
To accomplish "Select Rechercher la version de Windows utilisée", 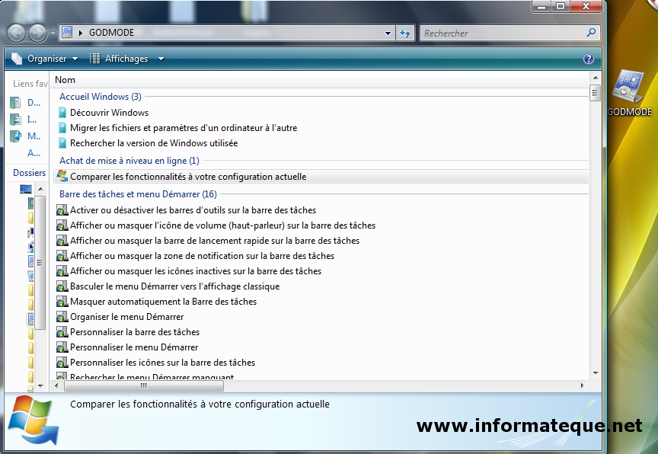I will tap(154, 143).
